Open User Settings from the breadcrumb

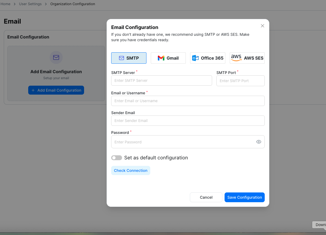tap(30, 4)
